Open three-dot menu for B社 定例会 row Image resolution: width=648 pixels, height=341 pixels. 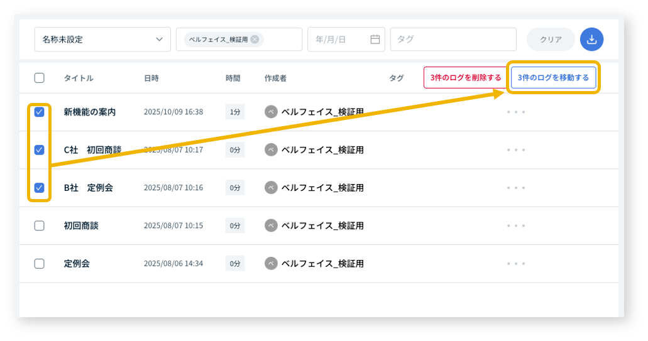click(515, 188)
